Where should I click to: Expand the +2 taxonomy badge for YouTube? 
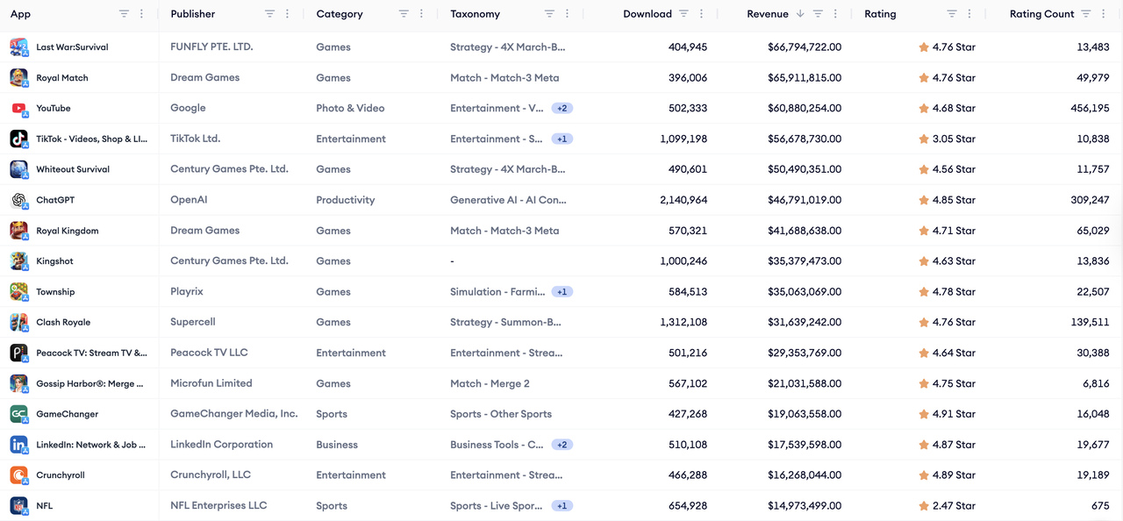[562, 109]
